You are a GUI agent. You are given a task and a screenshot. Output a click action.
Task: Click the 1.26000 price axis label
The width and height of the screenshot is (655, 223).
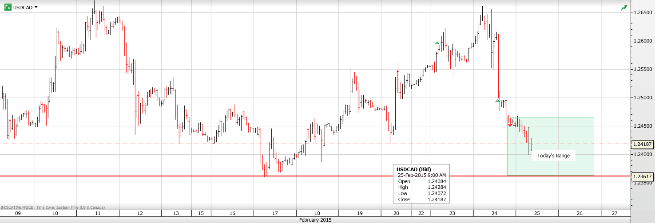click(643, 41)
